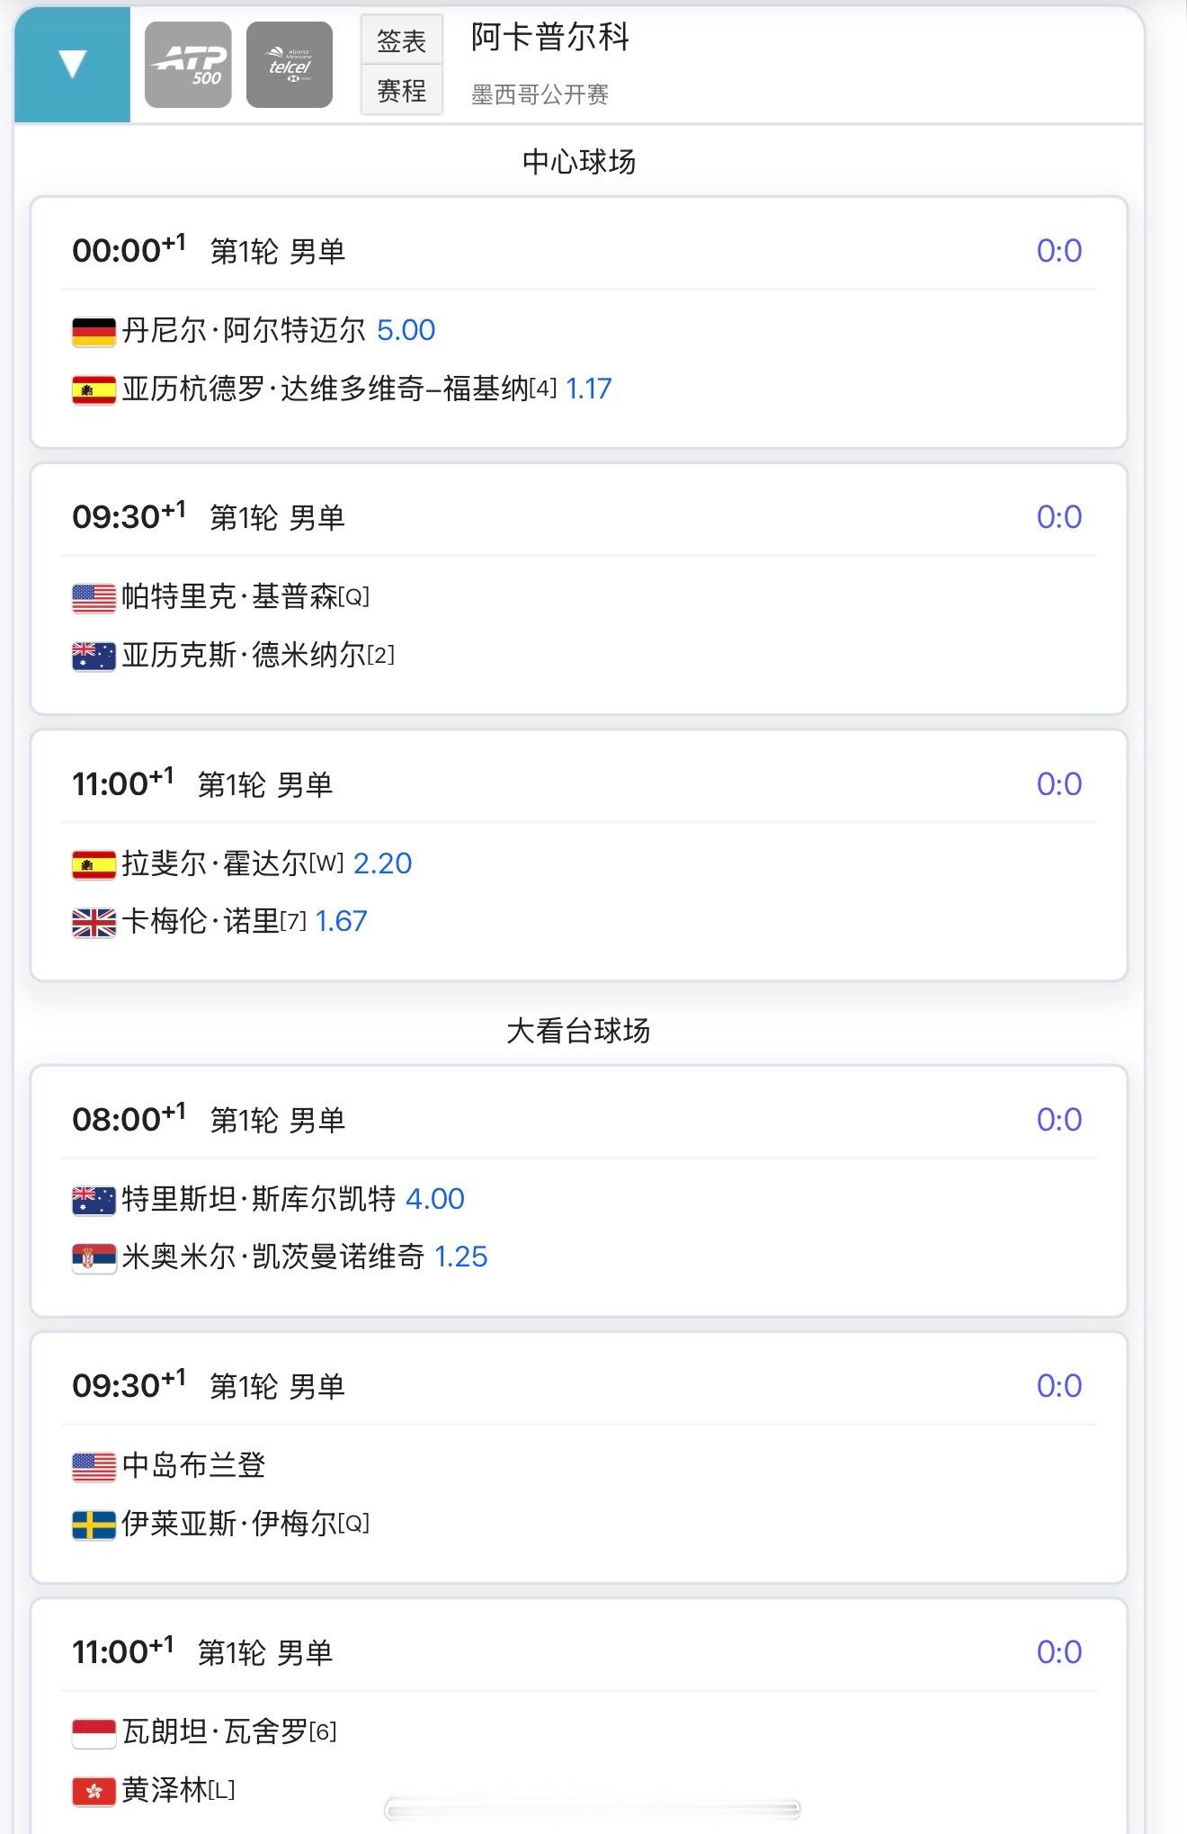Tap the Swedish flag beside 伊莱亚斯·伊梅尔

pyautogui.click(x=94, y=1525)
